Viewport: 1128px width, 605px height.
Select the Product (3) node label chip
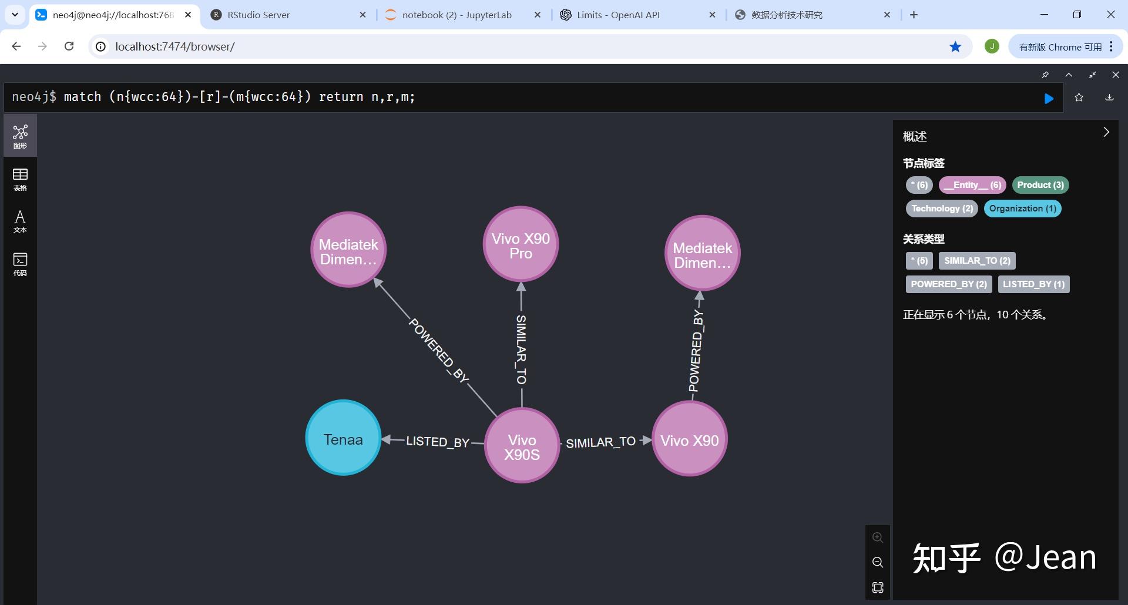[1040, 184]
